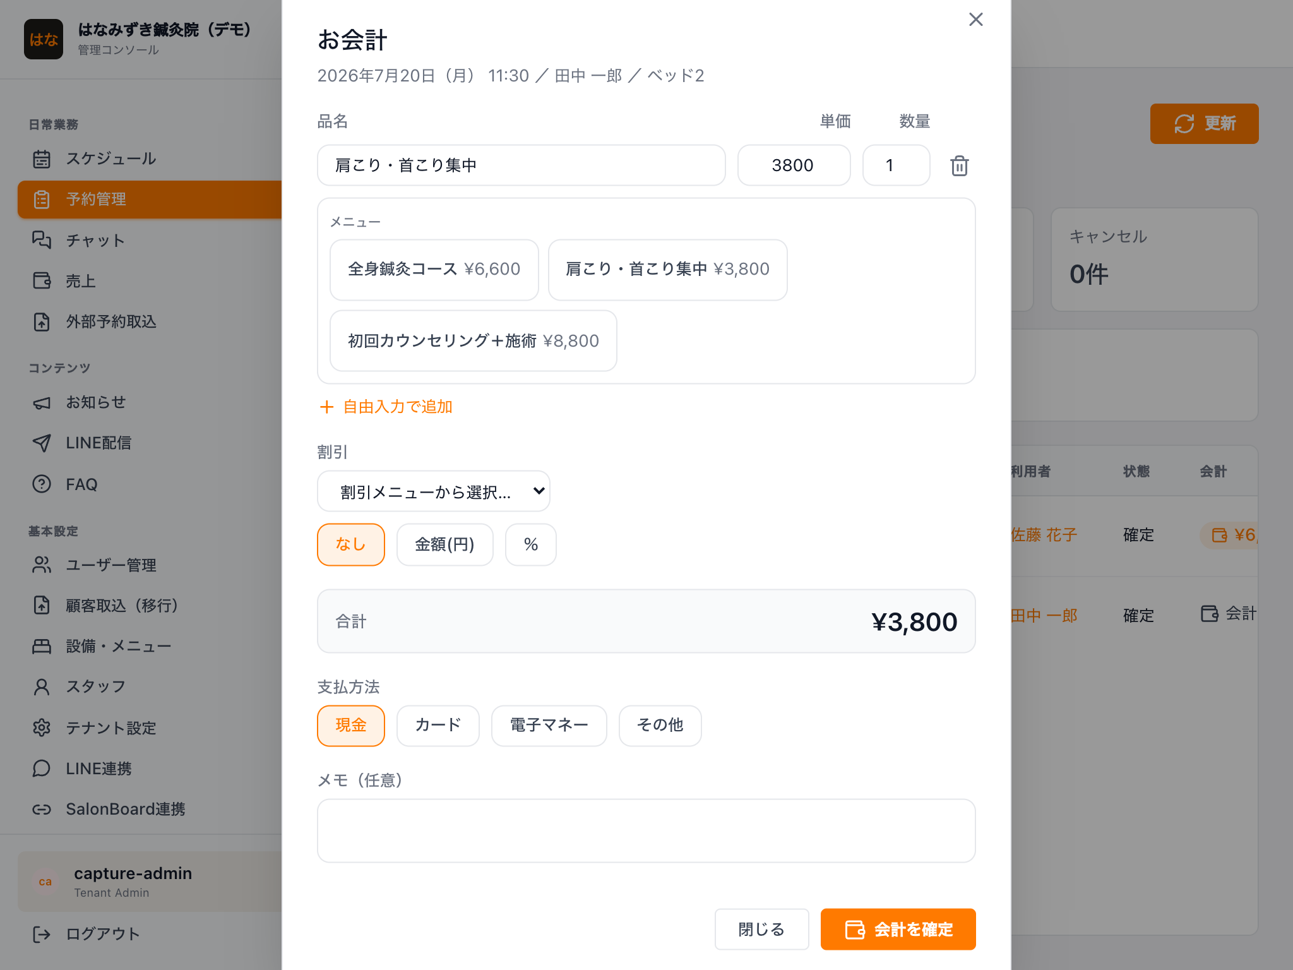
Task: Click the テナント設定 gear icon
Action: 42,727
